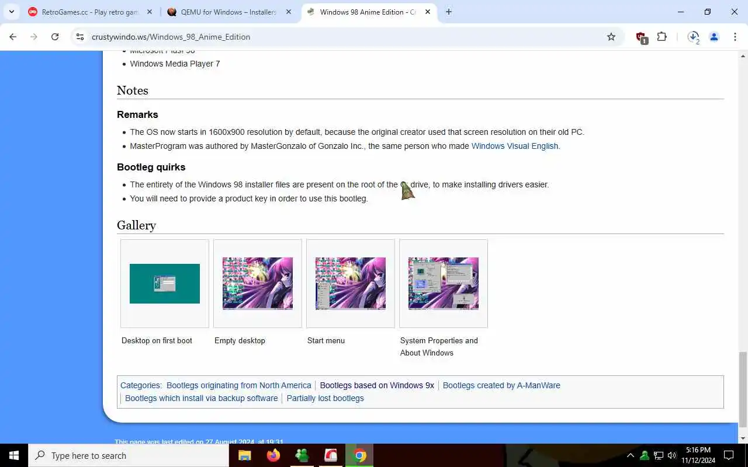
Task: Click the Windows Media Player 7 list item
Action: [175, 64]
